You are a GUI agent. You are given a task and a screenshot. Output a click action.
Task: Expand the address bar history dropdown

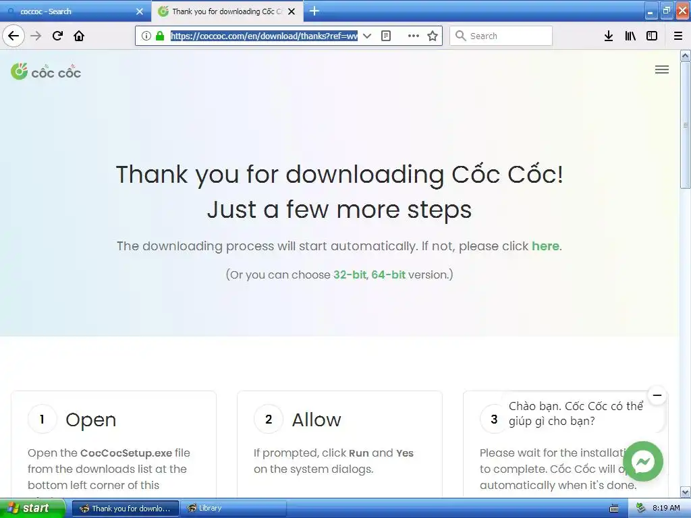(366, 36)
